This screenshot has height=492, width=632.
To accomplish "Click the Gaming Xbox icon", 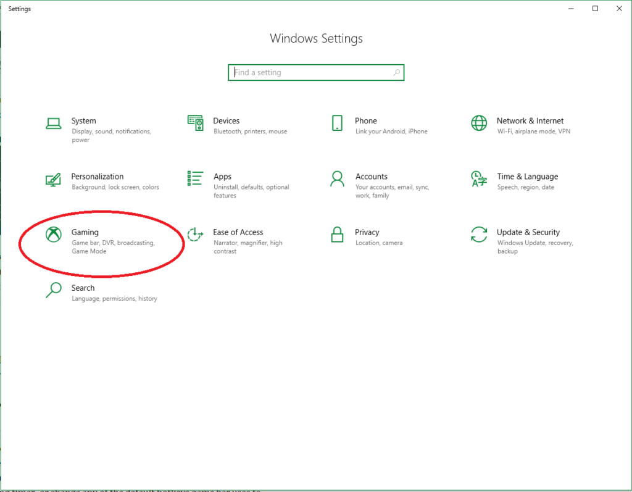I will coord(54,235).
